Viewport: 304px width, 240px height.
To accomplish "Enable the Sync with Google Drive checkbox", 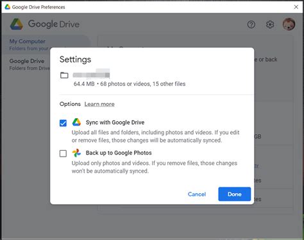I will 63,123.
